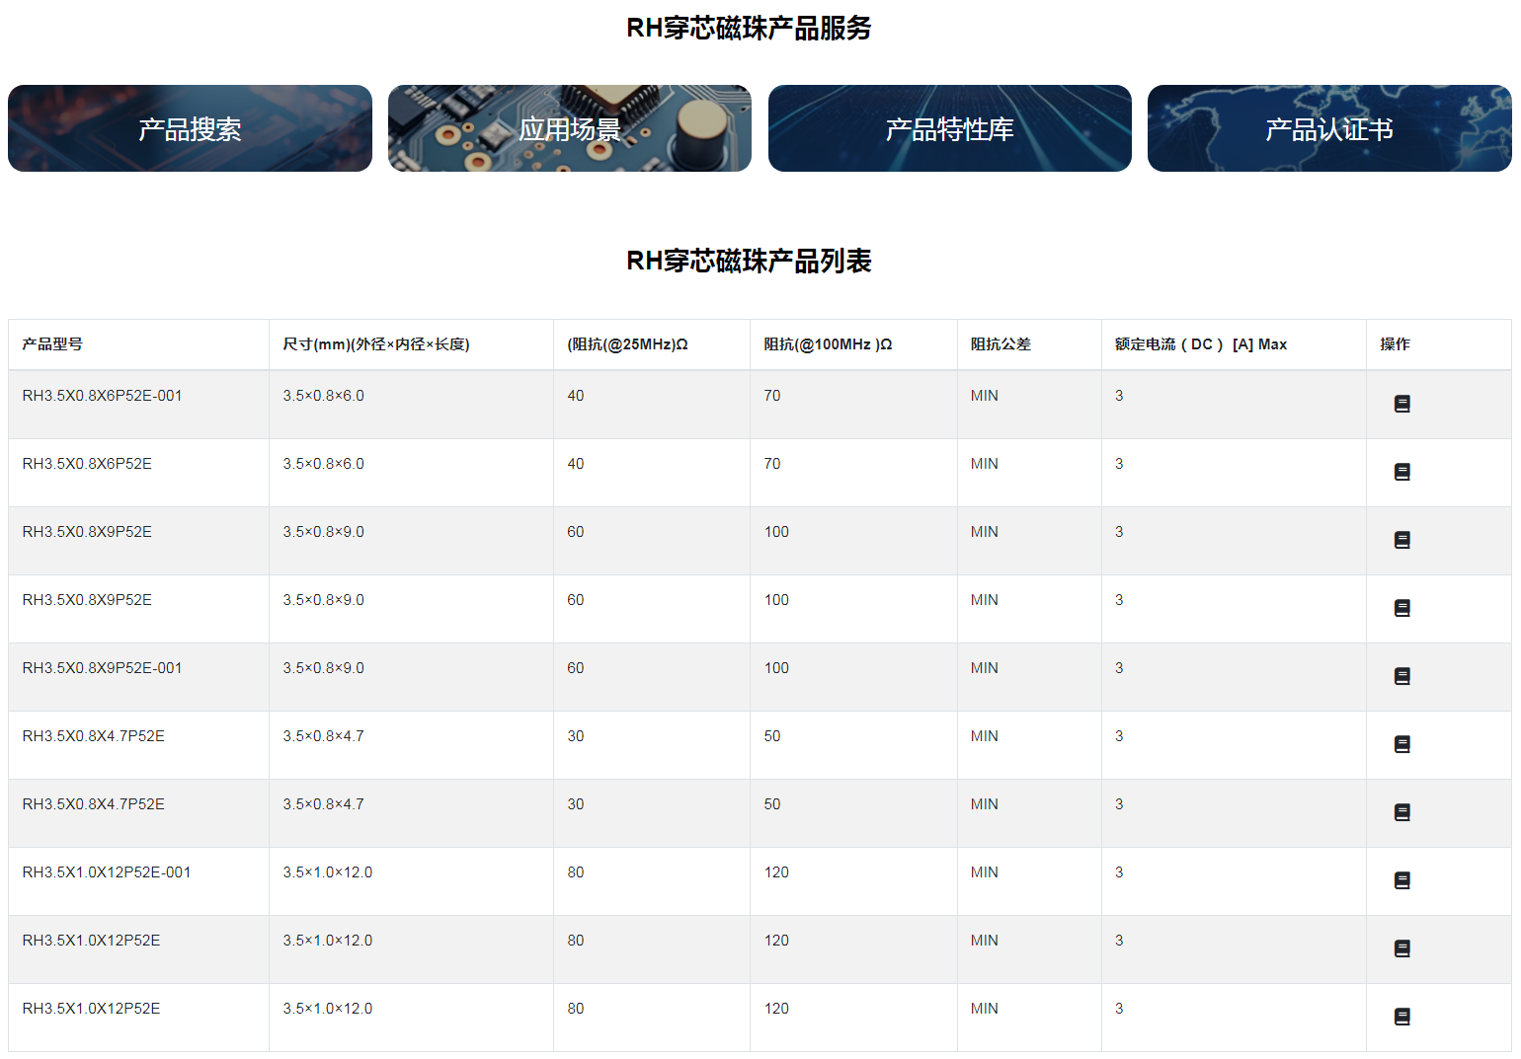Screen dimensions: 1521x1059
Task: Click details icon on RH3.5X0.8X9P52E-001 row
Action: coord(1402,676)
